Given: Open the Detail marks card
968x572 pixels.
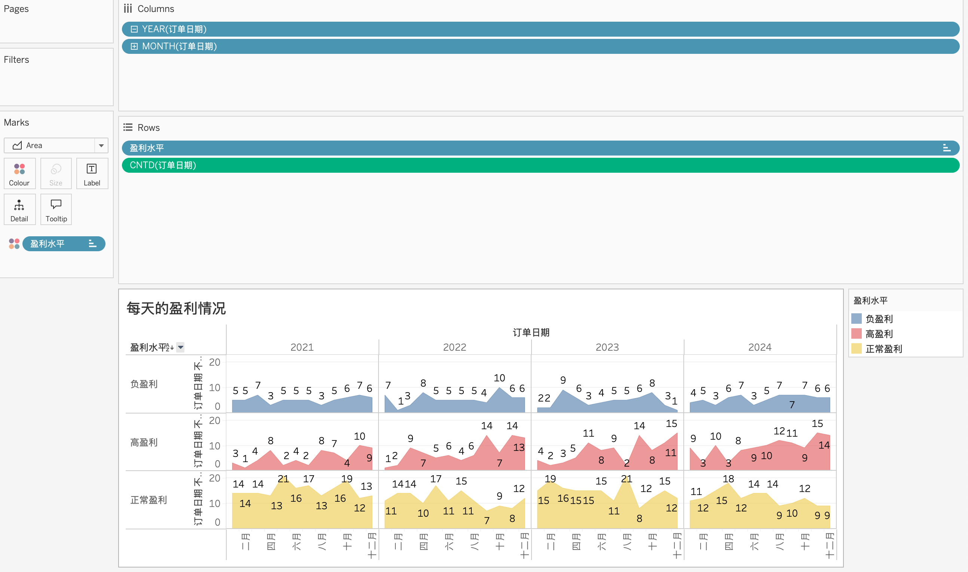Looking at the screenshot, I should 19,209.
